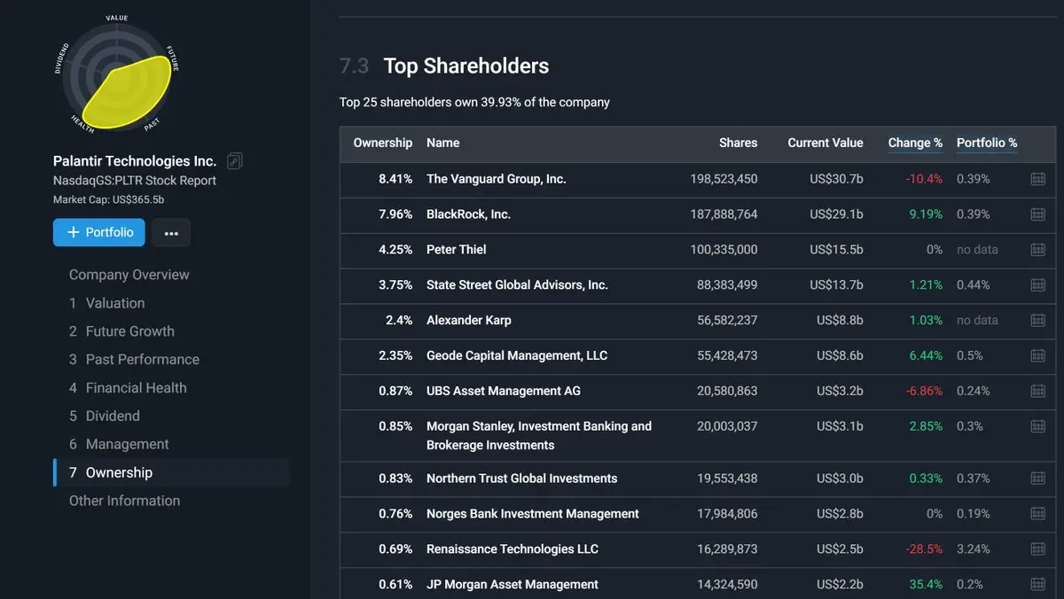Open the more options ellipsis button
This screenshot has width=1064, height=599.
tap(171, 233)
